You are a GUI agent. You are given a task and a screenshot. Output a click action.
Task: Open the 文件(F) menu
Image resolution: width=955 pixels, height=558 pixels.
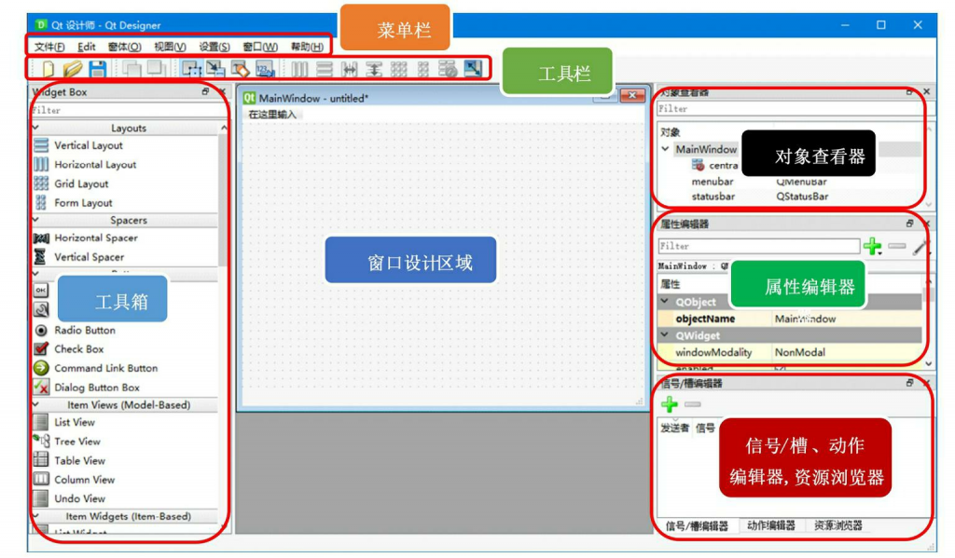coord(49,47)
